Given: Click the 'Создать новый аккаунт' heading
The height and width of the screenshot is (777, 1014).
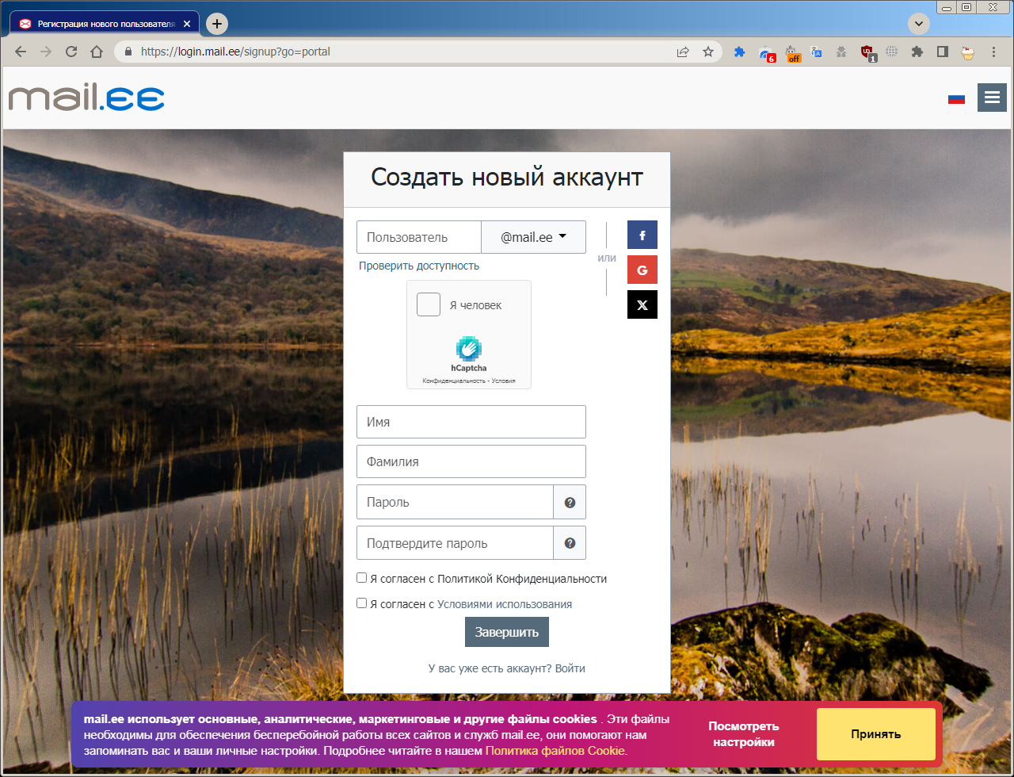Looking at the screenshot, I should tap(507, 177).
